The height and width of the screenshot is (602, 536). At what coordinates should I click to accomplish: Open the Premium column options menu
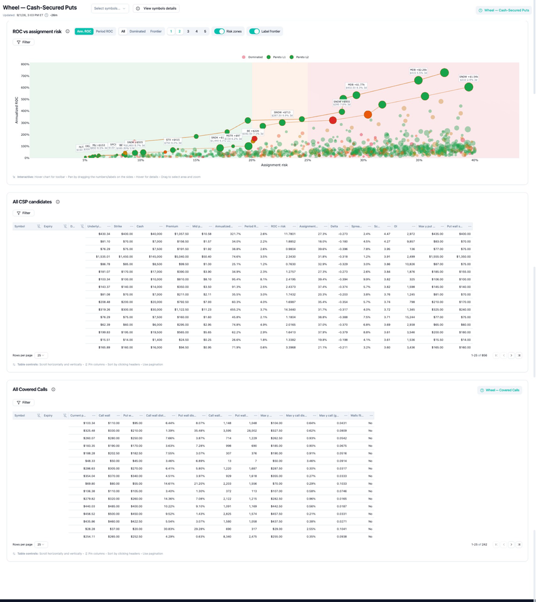pyautogui.click(x=188, y=227)
